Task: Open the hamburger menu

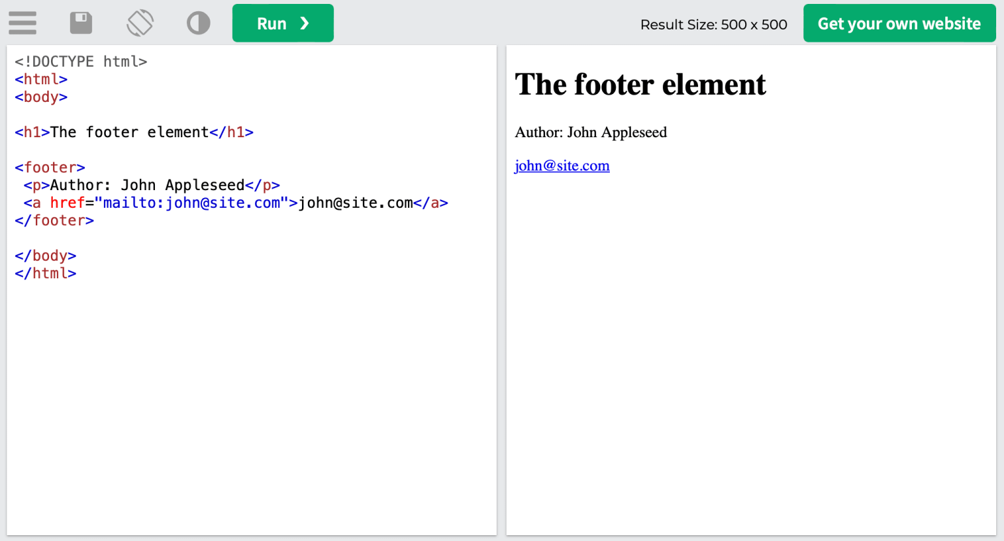Action: coord(22,23)
